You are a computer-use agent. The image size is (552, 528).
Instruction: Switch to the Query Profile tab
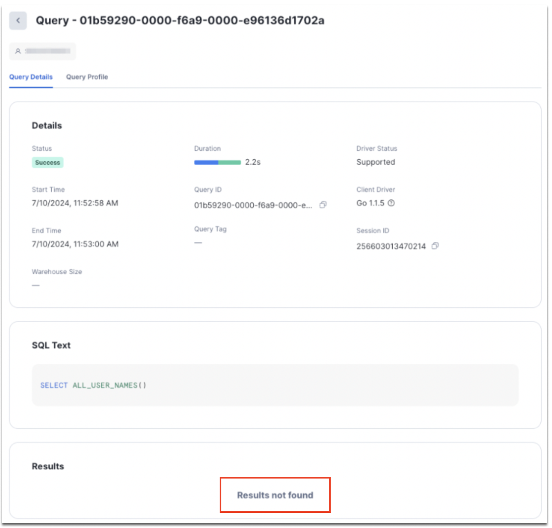coord(87,77)
